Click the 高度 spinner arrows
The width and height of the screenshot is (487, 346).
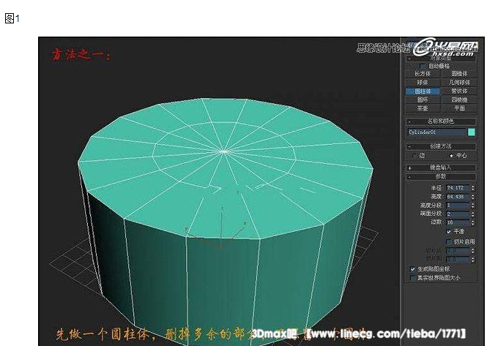(x=472, y=197)
